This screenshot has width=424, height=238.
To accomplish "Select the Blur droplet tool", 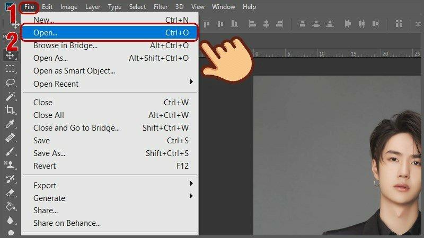I will 10,220.
